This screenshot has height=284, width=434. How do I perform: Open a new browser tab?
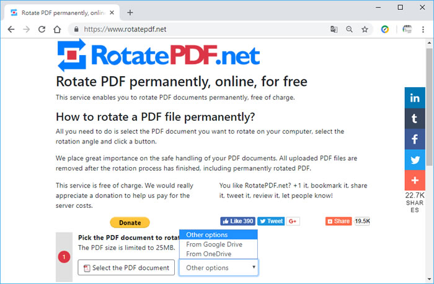[x=130, y=12]
